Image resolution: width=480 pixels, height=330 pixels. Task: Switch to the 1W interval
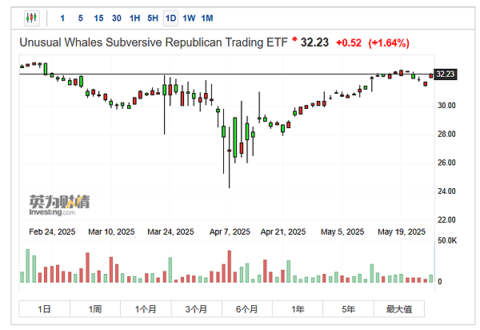tap(189, 18)
